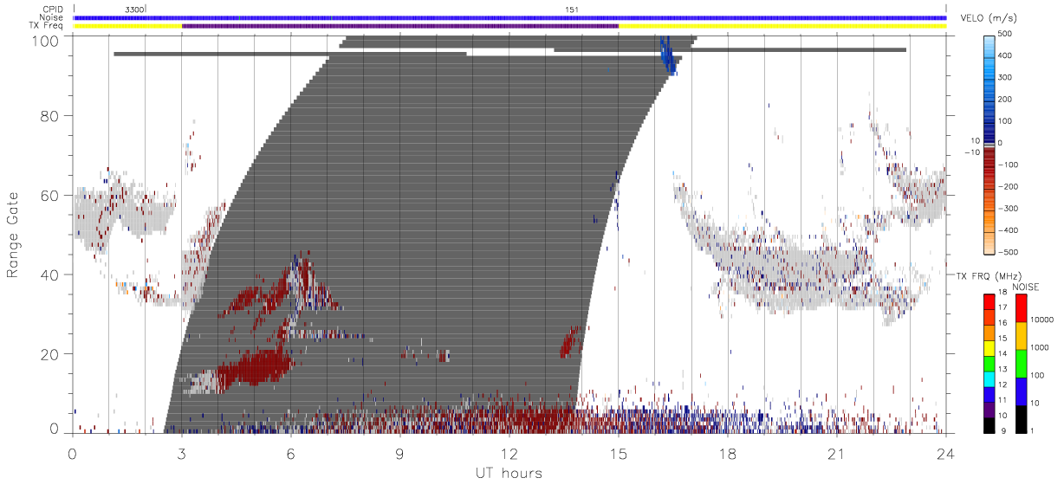Select the blue 10-100 NOISE swatch
This screenshot has width=1064, height=491.
click(x=1021, y=391)
